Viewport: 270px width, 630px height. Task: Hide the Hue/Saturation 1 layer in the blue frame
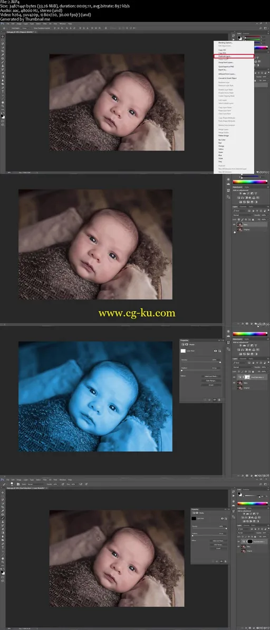(234, 377)
